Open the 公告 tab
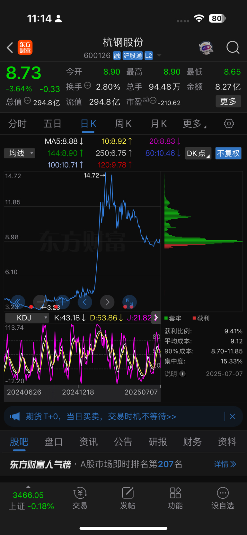The height and width of the screenshot is (535, 247). tap(123, 441)
